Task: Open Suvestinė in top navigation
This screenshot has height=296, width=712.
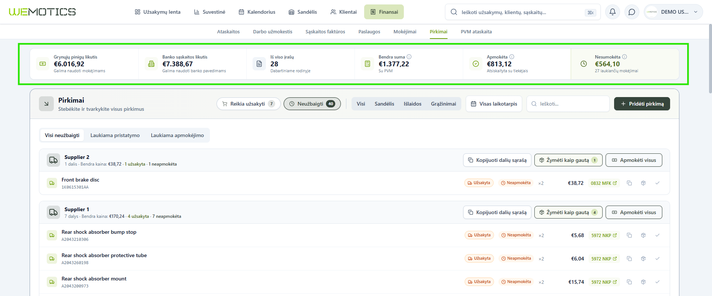Action: pos(210,12)
